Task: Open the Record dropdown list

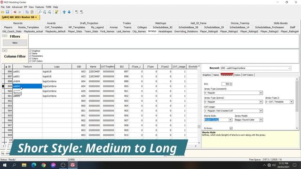Action: click(x=289, y=68)
